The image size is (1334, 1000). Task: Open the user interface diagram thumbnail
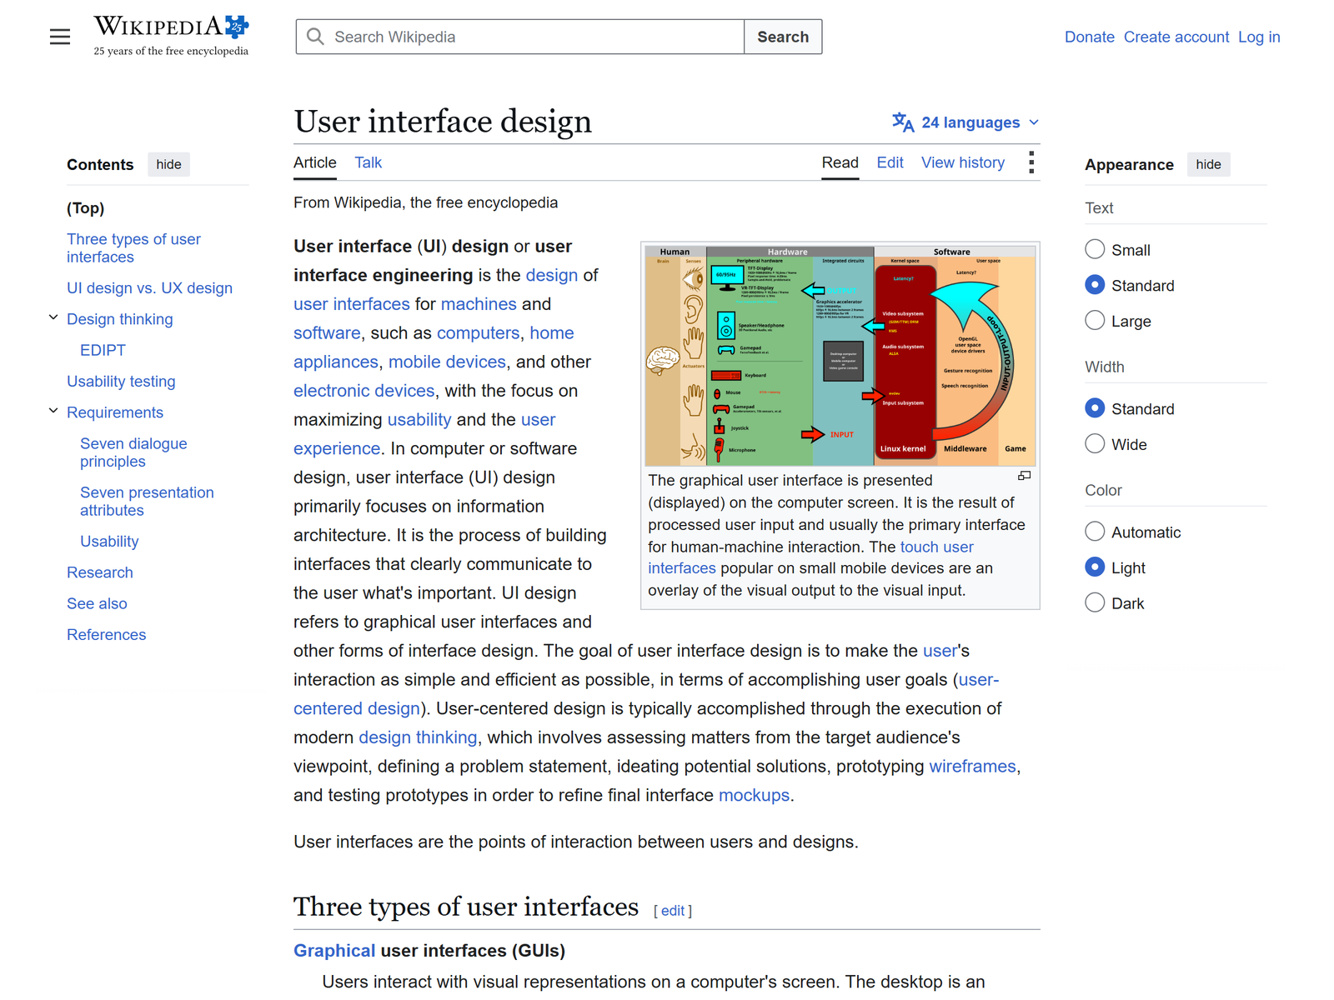[840, 355]
